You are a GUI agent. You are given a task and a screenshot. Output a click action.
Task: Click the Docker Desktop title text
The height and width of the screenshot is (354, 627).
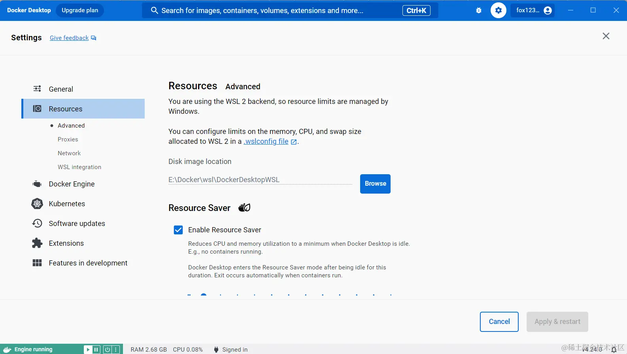(29, 10)
